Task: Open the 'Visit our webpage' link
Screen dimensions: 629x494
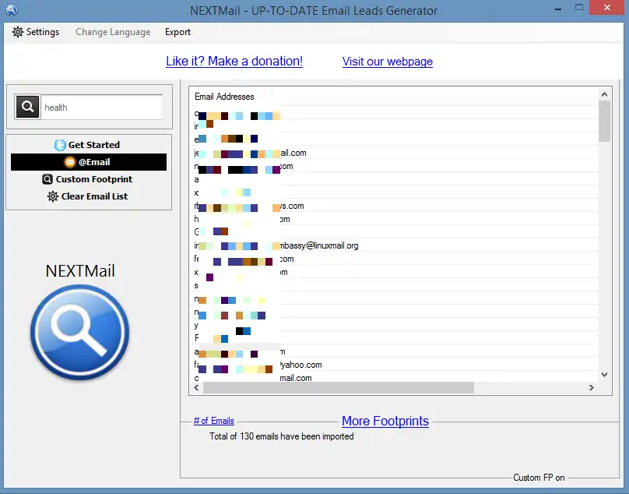Action: (x=388, y=62)
